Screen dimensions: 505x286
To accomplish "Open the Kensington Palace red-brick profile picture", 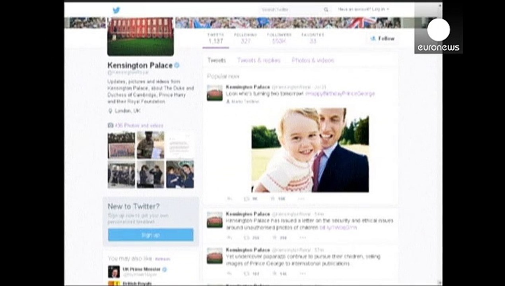I will (x=140, y=36).
